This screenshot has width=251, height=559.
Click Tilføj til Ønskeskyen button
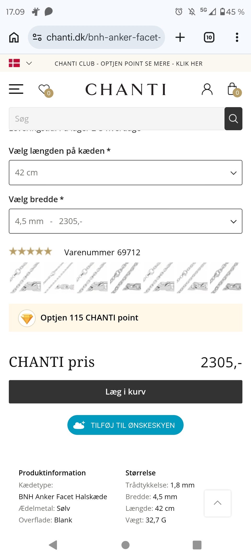(x=125, y=425)
